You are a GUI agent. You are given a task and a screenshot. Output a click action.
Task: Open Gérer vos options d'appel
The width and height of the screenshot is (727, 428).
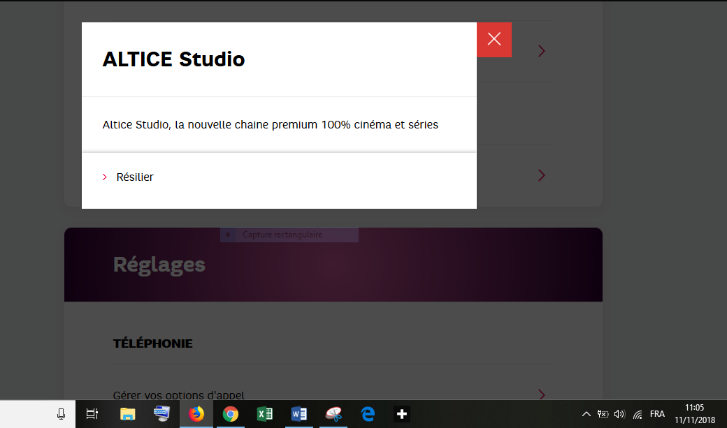tap(178, 394)
